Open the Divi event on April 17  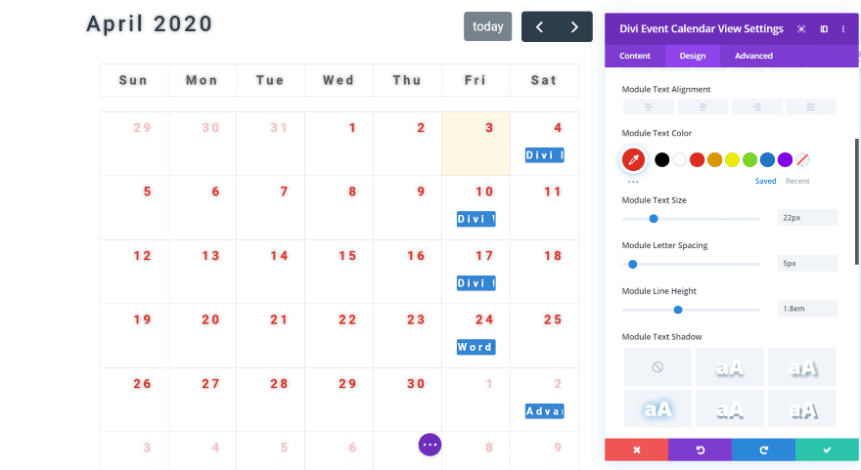(476, 283)
